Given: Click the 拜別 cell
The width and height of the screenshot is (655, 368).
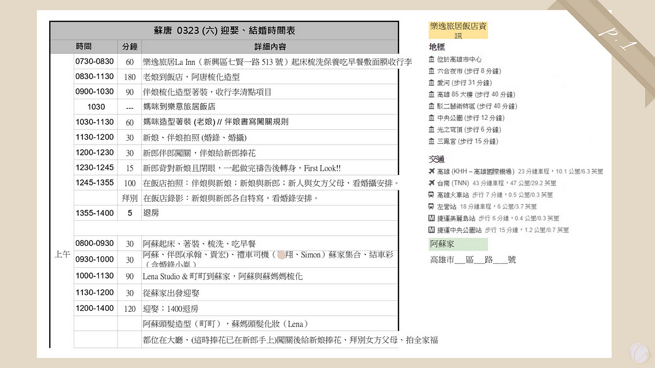Looking at the screenshot, I should point(130,198).
